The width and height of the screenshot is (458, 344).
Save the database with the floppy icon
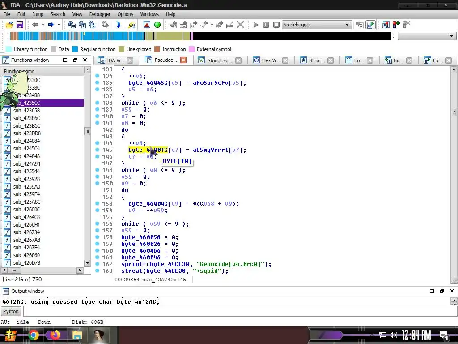click(x=20, y=25)
